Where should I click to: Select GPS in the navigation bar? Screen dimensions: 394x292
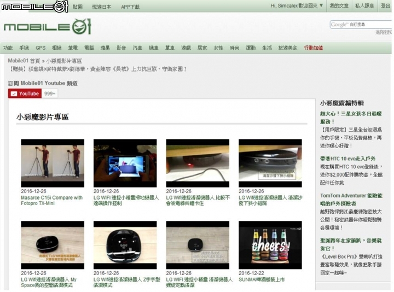point(40,48)
